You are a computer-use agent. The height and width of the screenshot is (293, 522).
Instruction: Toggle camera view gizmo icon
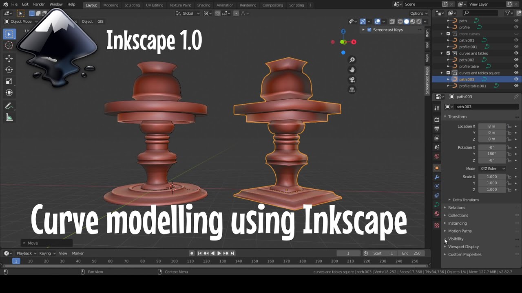(x=352, y=80)
